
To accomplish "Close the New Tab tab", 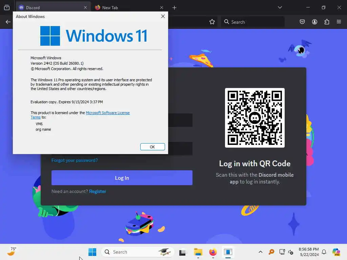I will pyautogui.click(x=162, y=7).
